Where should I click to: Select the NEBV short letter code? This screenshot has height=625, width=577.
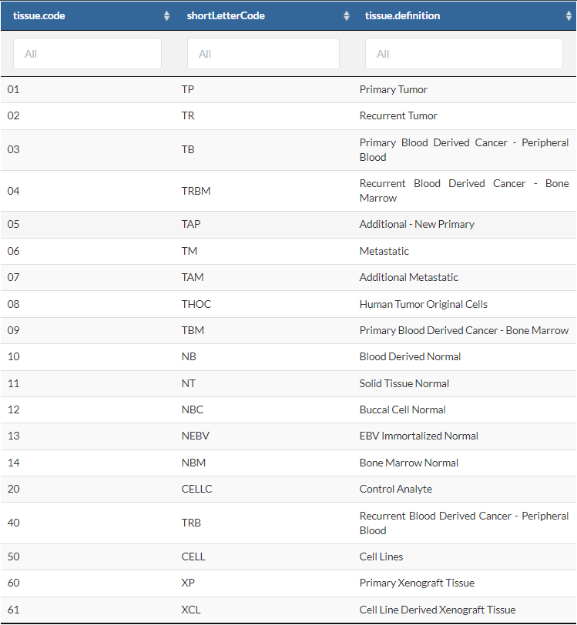(195, 436)
